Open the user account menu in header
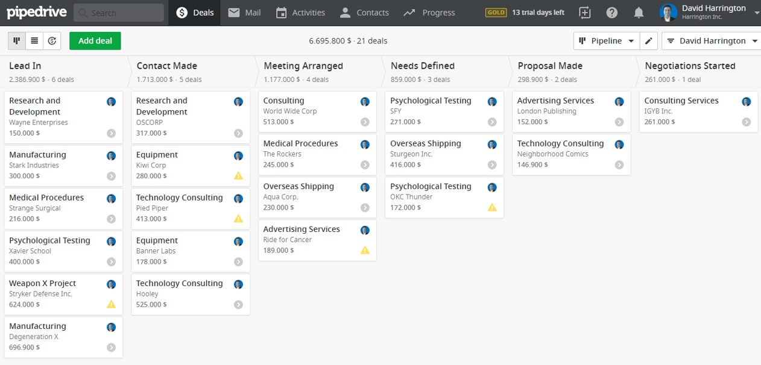This screenshot has width=761, height=365. 709,13
